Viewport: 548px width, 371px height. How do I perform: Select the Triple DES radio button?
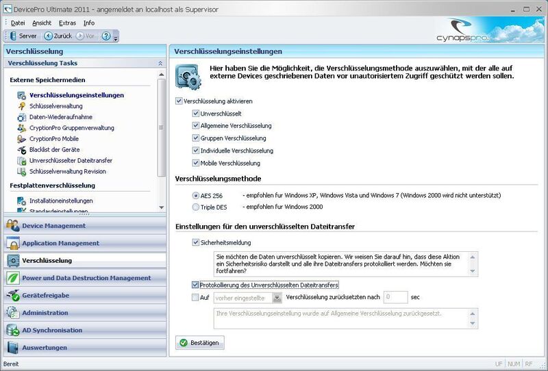(x=196, y=207)
